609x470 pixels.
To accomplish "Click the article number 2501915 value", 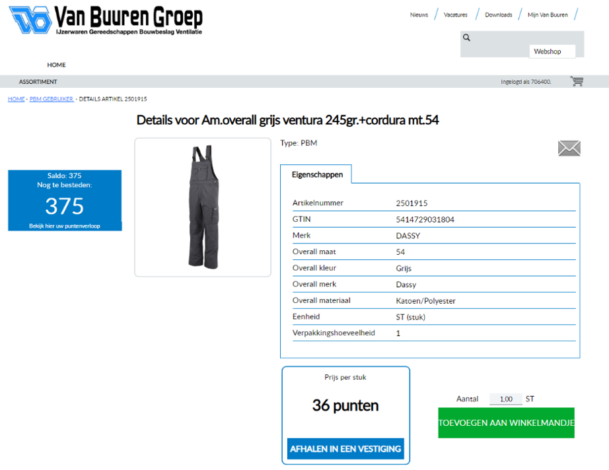I will point(412,203).
